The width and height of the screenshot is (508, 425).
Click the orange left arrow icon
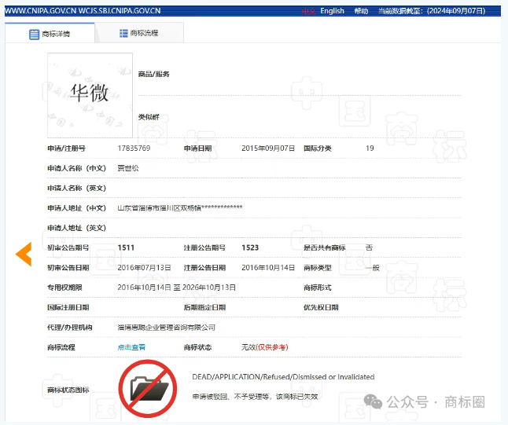[x=24, y=254]
